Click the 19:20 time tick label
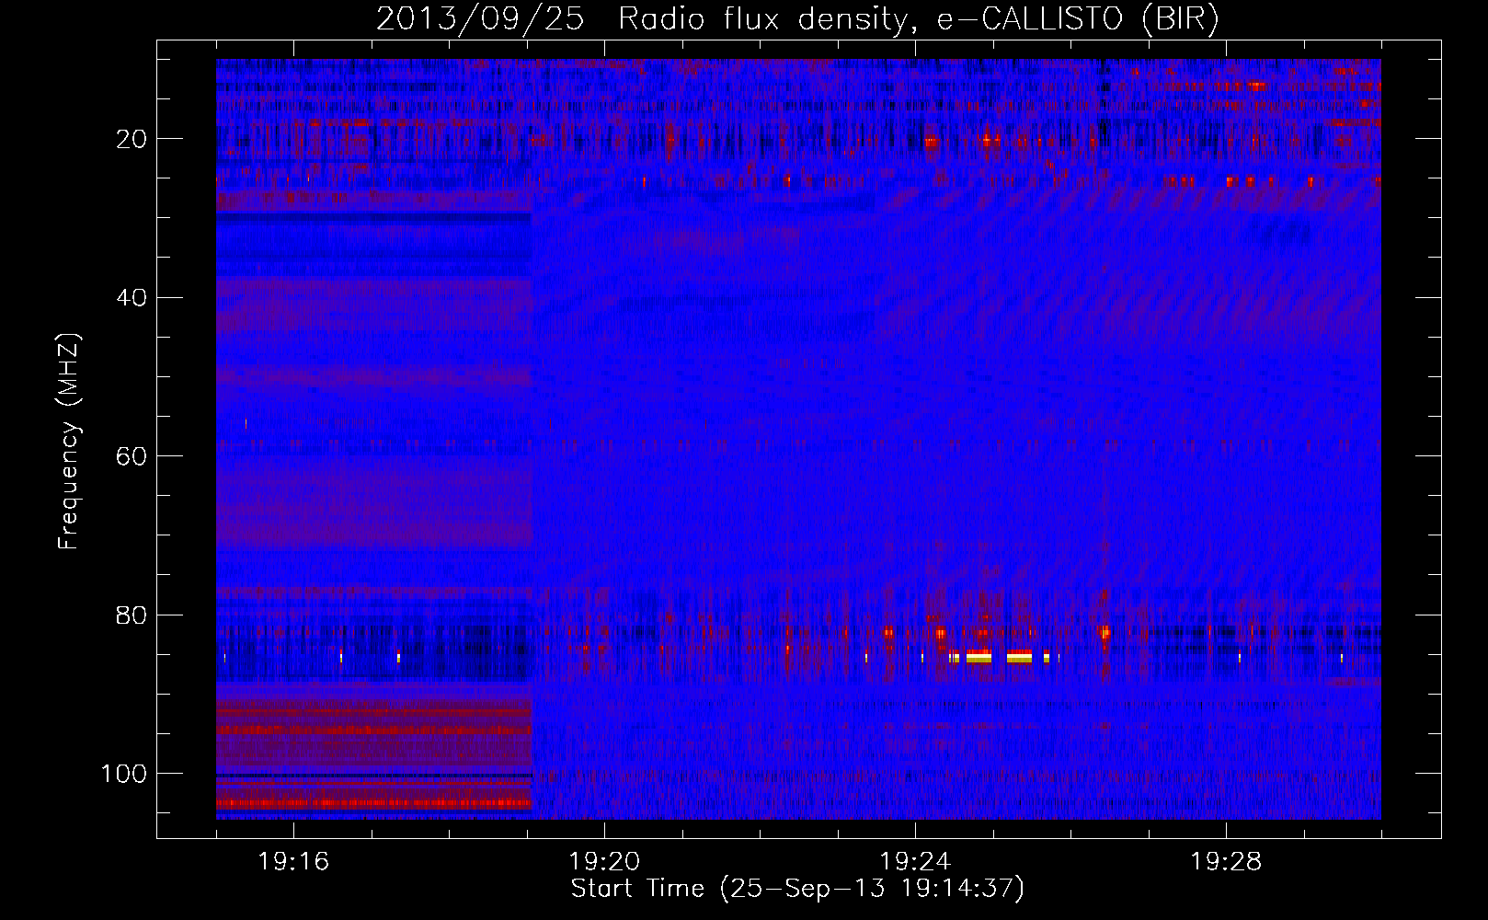This screenshot has width=1488, height=920. click(604, 862)
